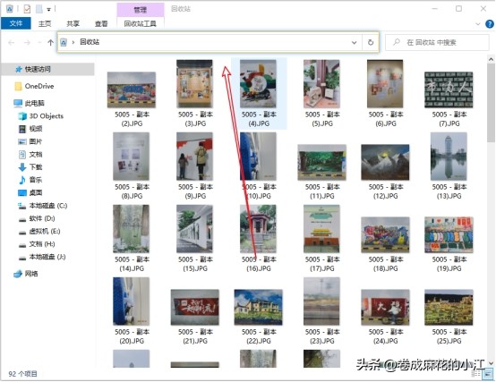
Task: Select file 5005 - 副本 (6).JPG
Action: point(385,93)
